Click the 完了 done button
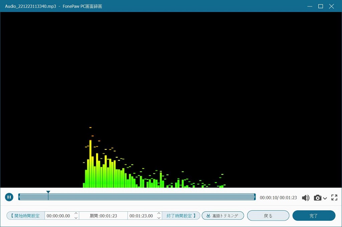The width and height of the screenshot is (342, 227). coord(314,216)
